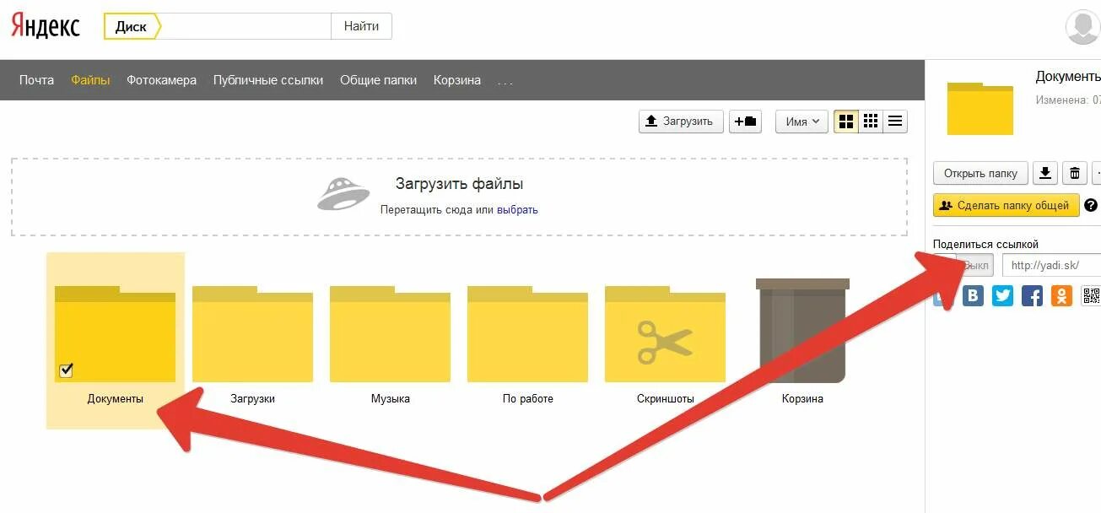This screenshot has width=1101, height=513.
Task: Switch to large tiles view
Action: (x=846, y=121)
